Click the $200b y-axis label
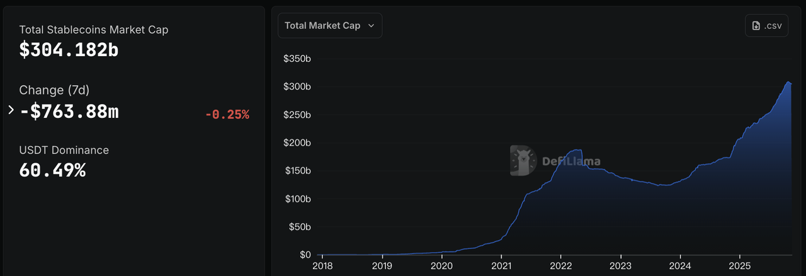Screen dimensions: 806x276 pyautogui.click(x=297, y=143)
